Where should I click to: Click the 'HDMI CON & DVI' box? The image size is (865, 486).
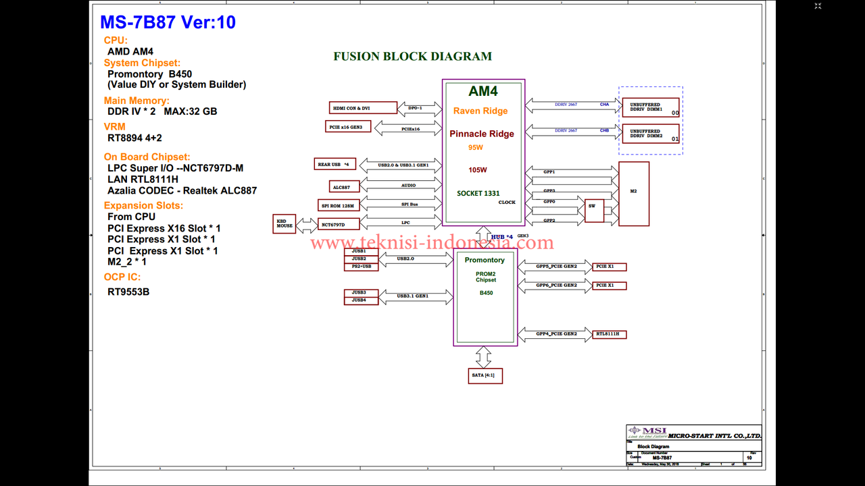coord(363,108)
